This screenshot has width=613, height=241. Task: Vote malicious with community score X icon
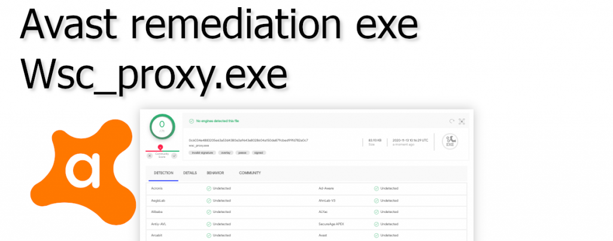[150, 155]
